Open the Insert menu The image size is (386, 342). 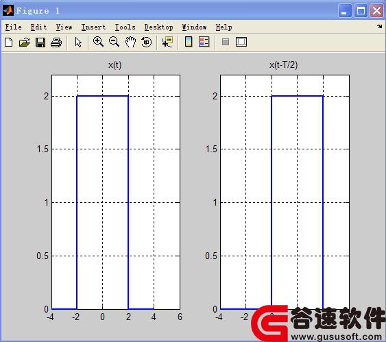pos(93,27)
